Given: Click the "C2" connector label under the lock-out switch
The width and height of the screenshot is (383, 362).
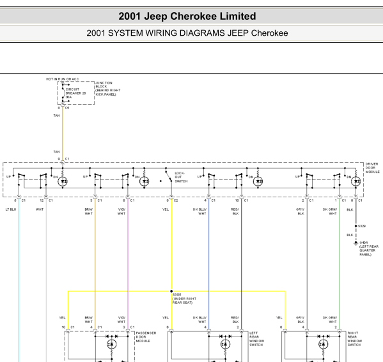Looking at the screenshot, I should pos(176,200).
